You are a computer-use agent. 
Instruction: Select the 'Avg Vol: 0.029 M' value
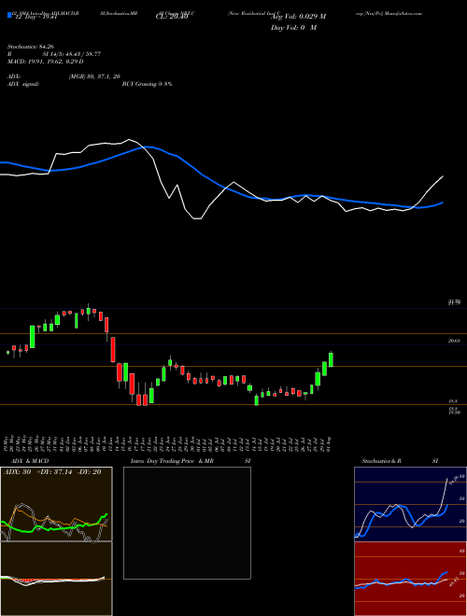(x=297, y=17)
